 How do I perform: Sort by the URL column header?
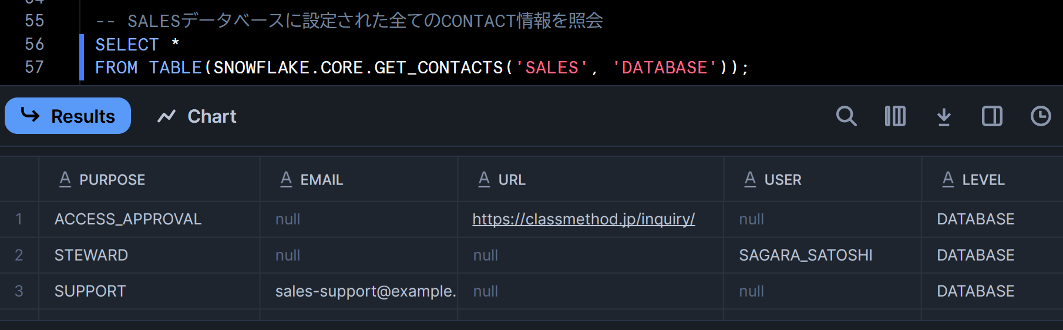(x=512, y=180)
